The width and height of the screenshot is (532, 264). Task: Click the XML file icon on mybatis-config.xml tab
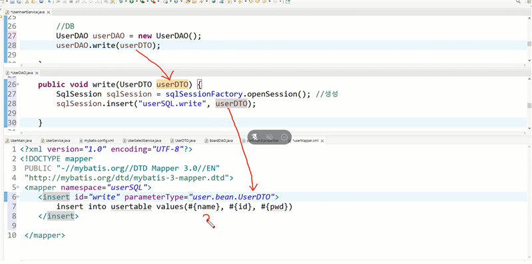tap(81, 140)
